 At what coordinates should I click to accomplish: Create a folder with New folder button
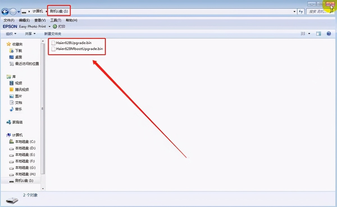tap(53, 34)
